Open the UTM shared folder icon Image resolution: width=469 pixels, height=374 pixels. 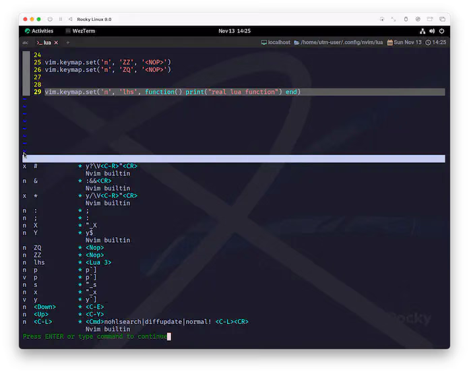pyautogui.click(x=430, y=19)
